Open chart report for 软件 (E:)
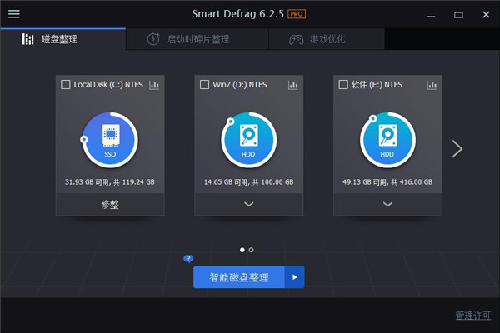Screen dimensions: 500x333 [432, 85]
